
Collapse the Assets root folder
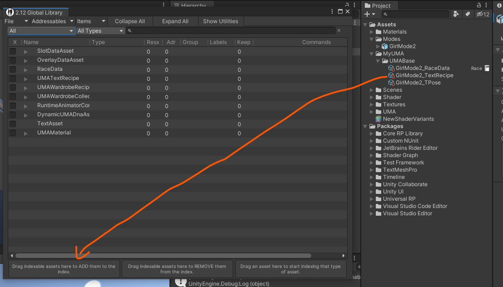pos(365,25)
